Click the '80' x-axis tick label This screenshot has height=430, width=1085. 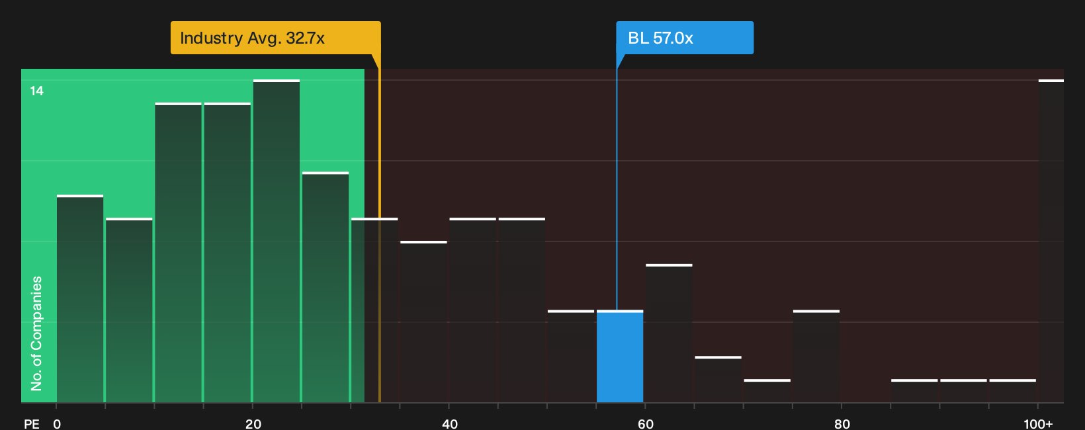tap(842, 424)
